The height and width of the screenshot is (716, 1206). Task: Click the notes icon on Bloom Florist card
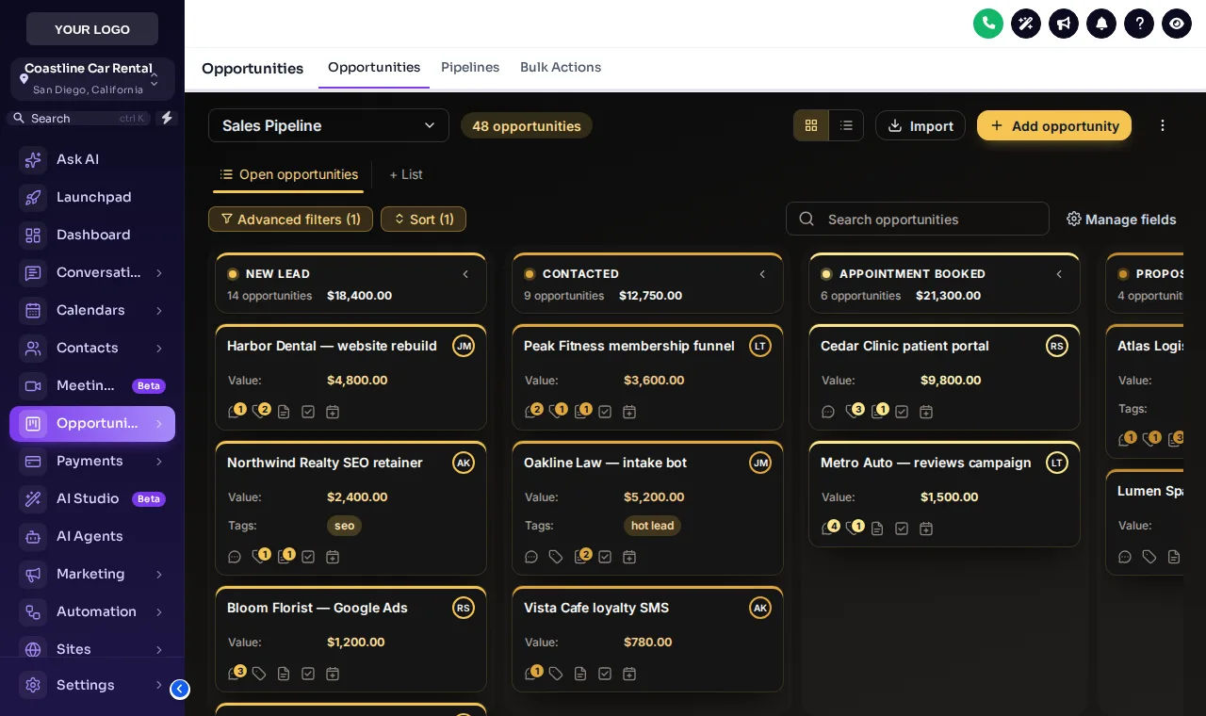(284, 674)
